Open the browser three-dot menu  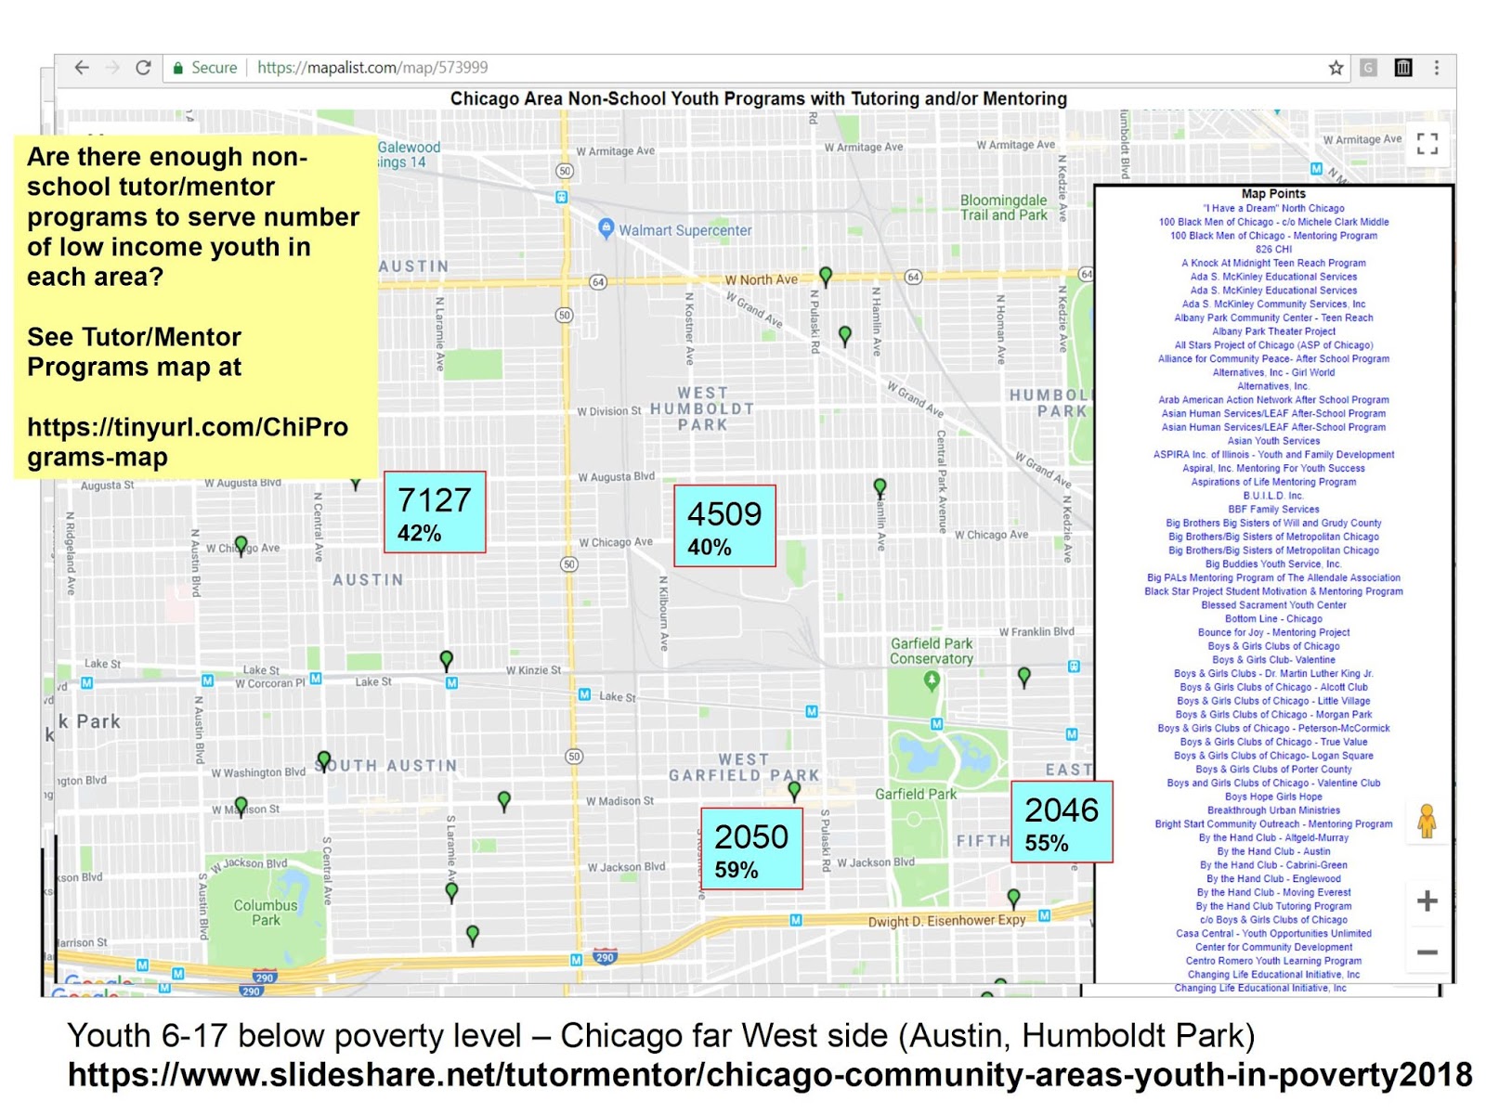(x=1437, y=68)
